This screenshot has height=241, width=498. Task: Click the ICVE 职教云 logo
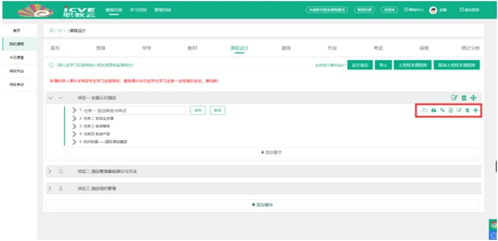[56, 10]
